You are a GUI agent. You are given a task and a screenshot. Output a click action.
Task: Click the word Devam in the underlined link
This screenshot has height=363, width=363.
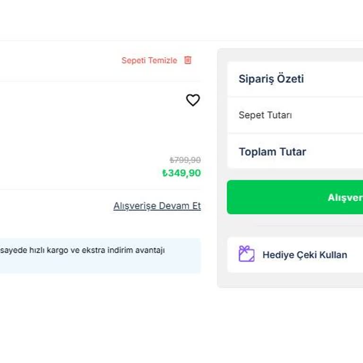click(173, 206)
